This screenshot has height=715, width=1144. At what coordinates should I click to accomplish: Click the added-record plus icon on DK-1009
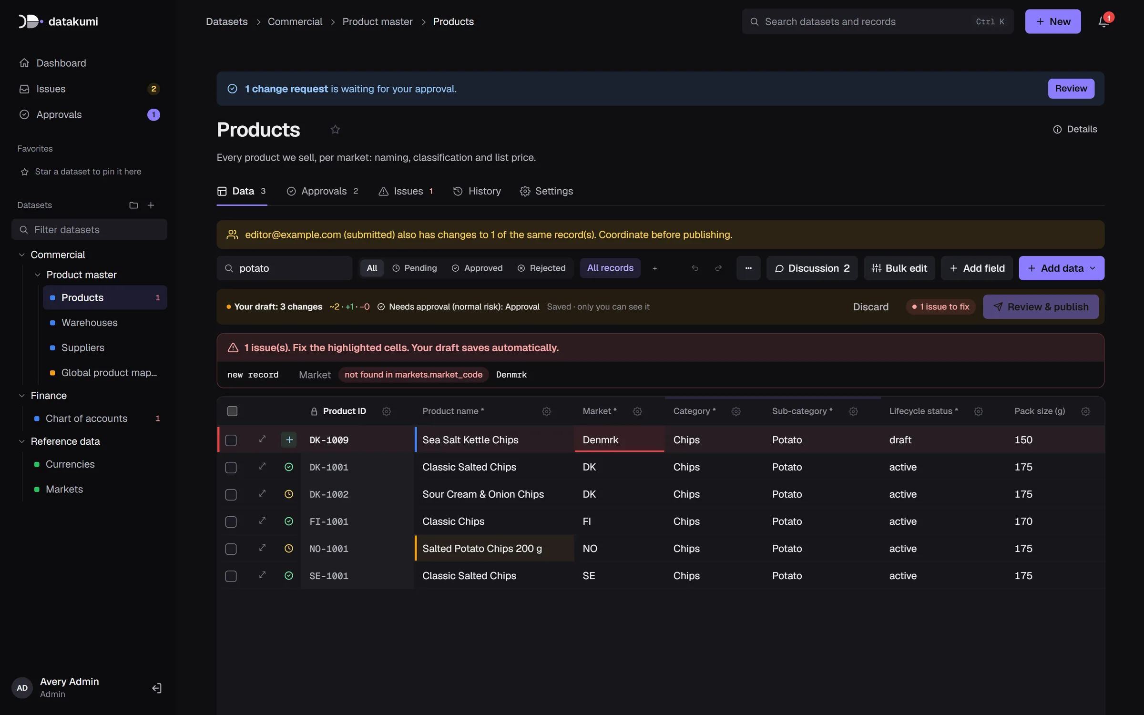(289, 439)
